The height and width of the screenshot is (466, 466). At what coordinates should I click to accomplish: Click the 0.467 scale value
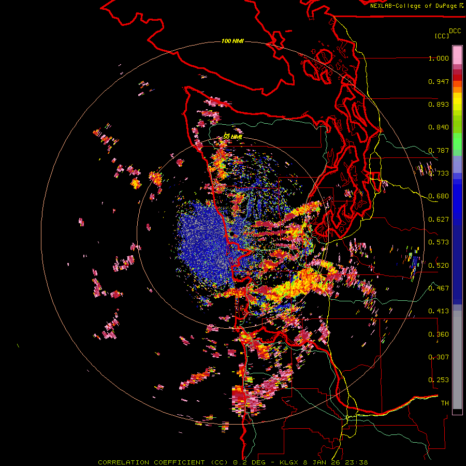pyautogui.click(x=439, y=288)
